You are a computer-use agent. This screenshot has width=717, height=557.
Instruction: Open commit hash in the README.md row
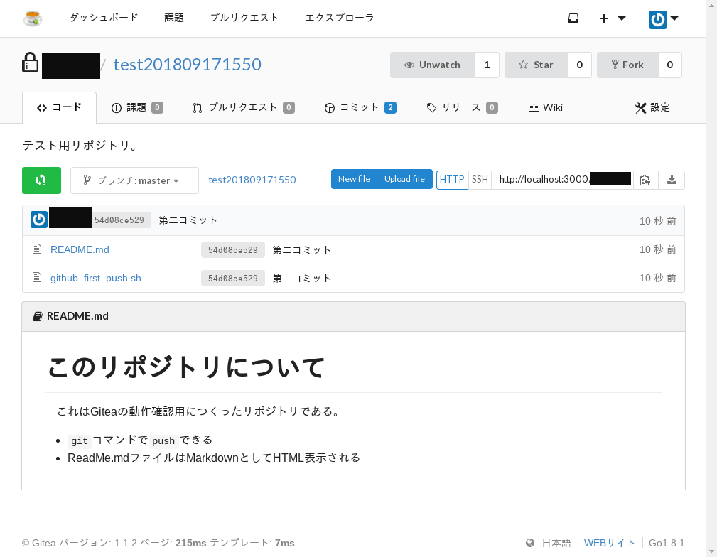(x=233, y=249)
